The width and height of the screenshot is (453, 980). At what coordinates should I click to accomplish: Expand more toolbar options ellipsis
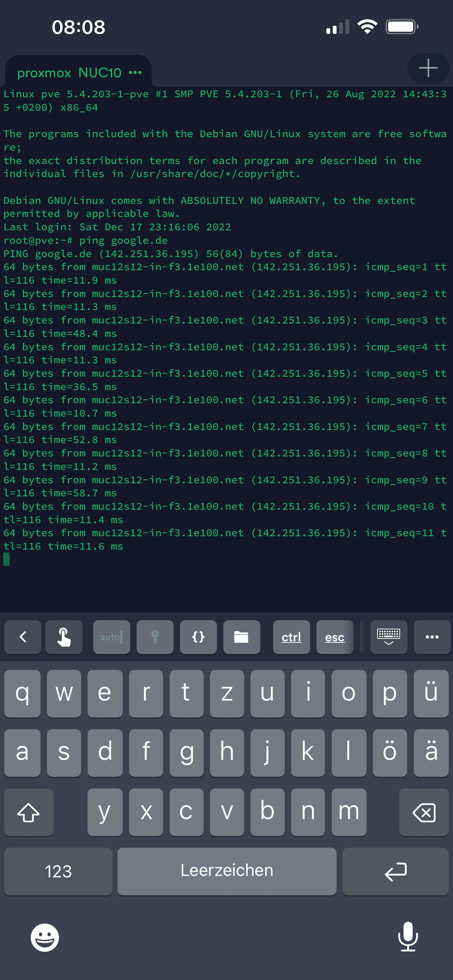coord(432,637)
